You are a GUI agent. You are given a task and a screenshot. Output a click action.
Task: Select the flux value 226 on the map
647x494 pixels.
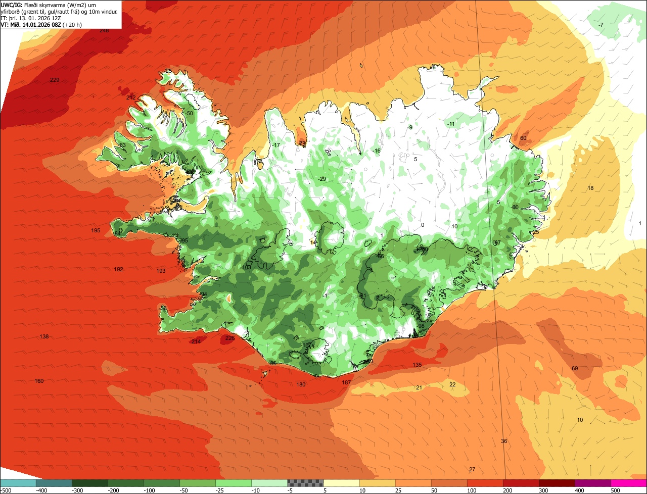(230, 338)
